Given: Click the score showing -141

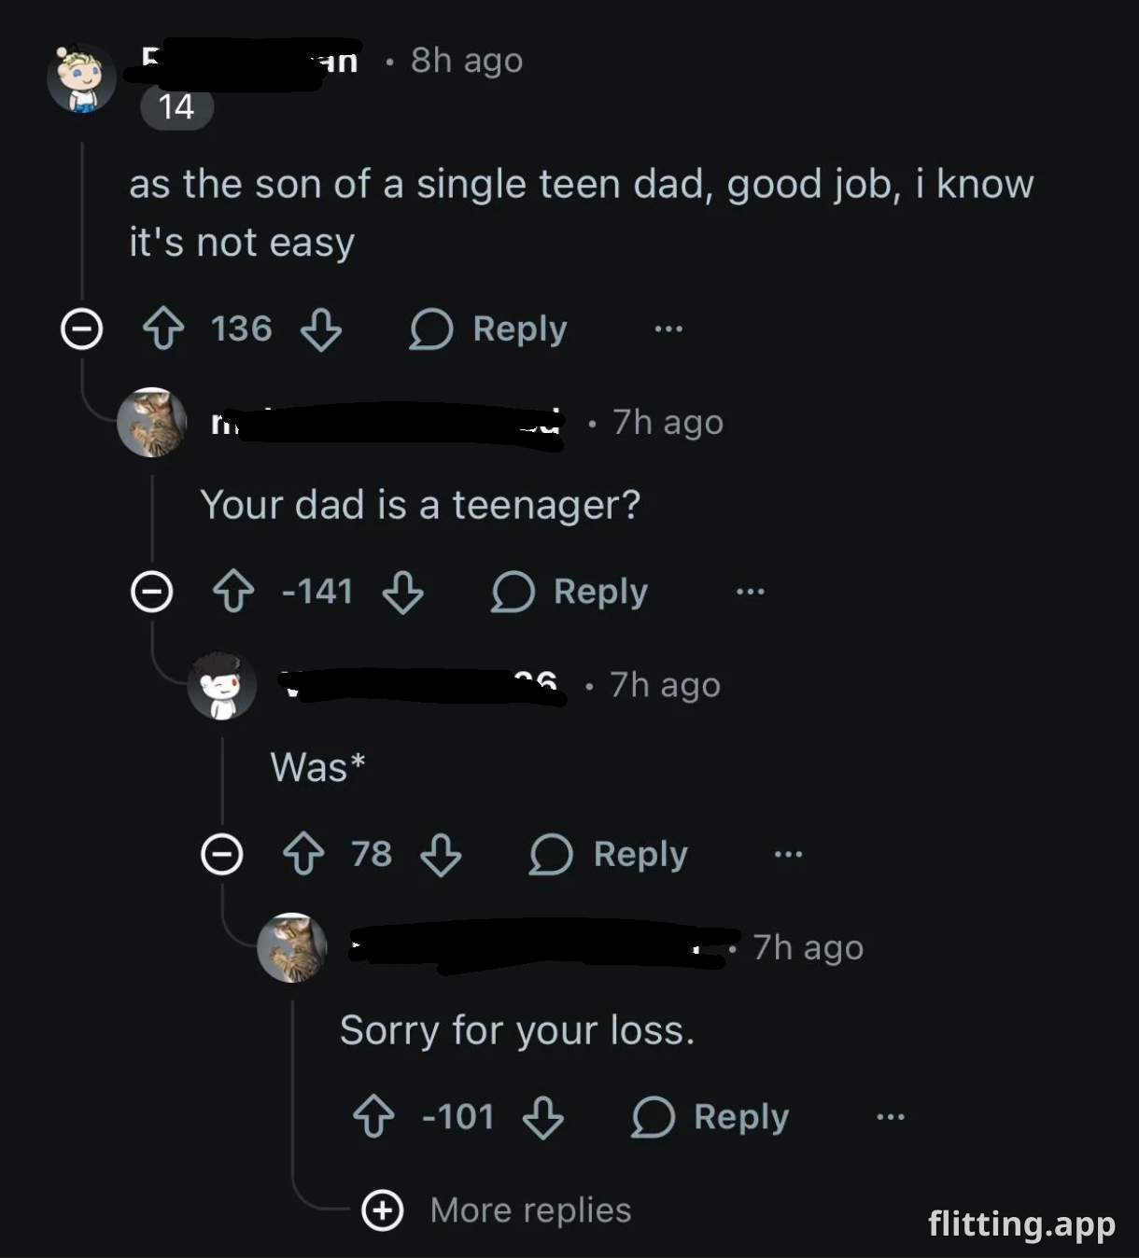Looking at the screenshot, I should pos(316,591).
